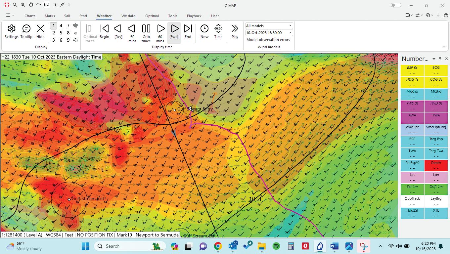Viewport: 450px width, 254px height.
Task: Select the zoom in magnifier tool
Action: [x=23, y=5]
